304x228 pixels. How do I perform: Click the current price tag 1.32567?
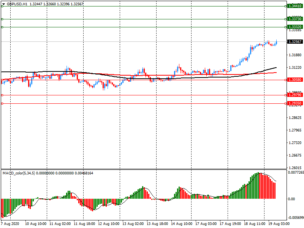coord(295,42)
